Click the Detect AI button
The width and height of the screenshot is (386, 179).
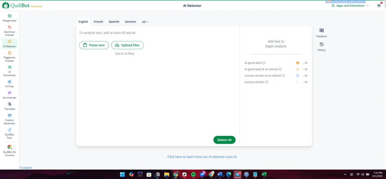point(224,140)
